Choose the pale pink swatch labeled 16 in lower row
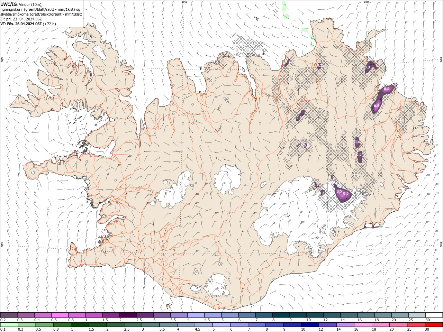Screen dimensions: 443x332 (x=363, y=325)
